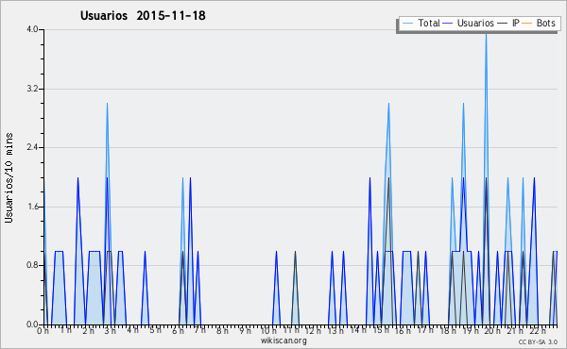This screenshot has width=567, height=349.
Task: Click the Usuarios legend entry
Action: (x=469, y=23)
